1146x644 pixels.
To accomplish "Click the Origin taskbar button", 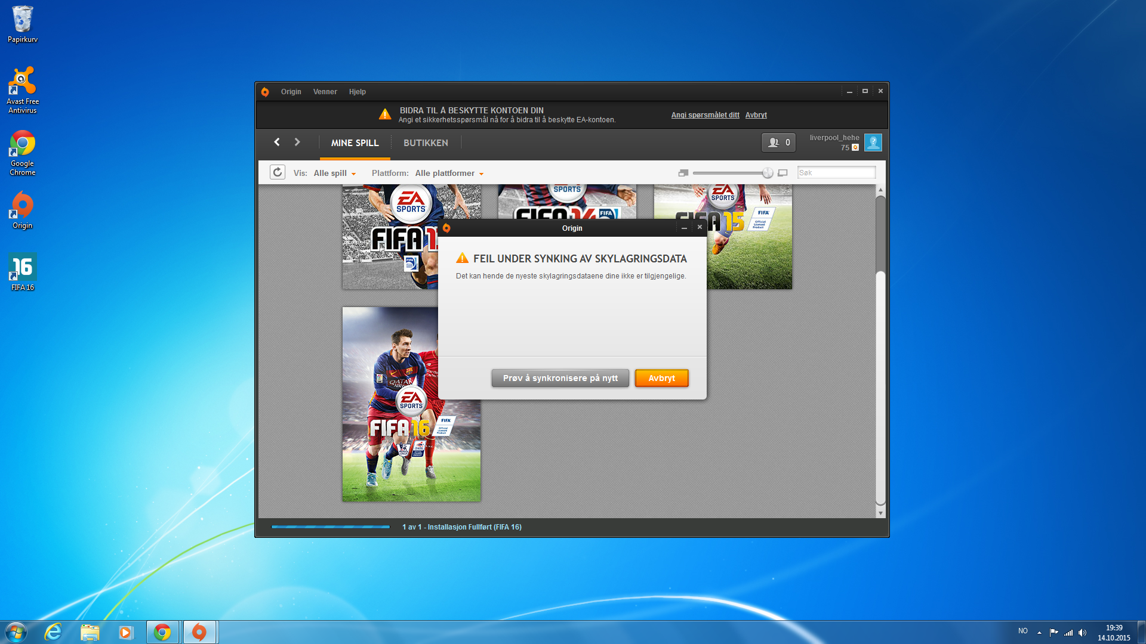I will click(199, 632).
